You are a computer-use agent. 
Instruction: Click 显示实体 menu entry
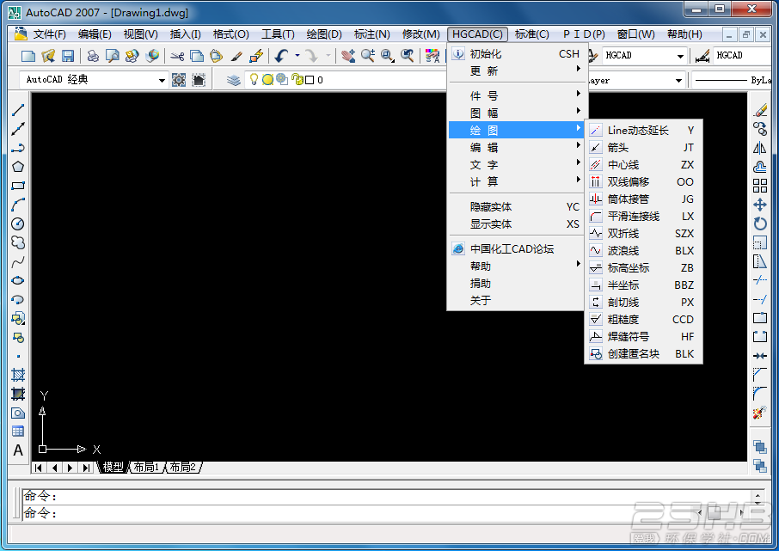click(x=515, y=224)
